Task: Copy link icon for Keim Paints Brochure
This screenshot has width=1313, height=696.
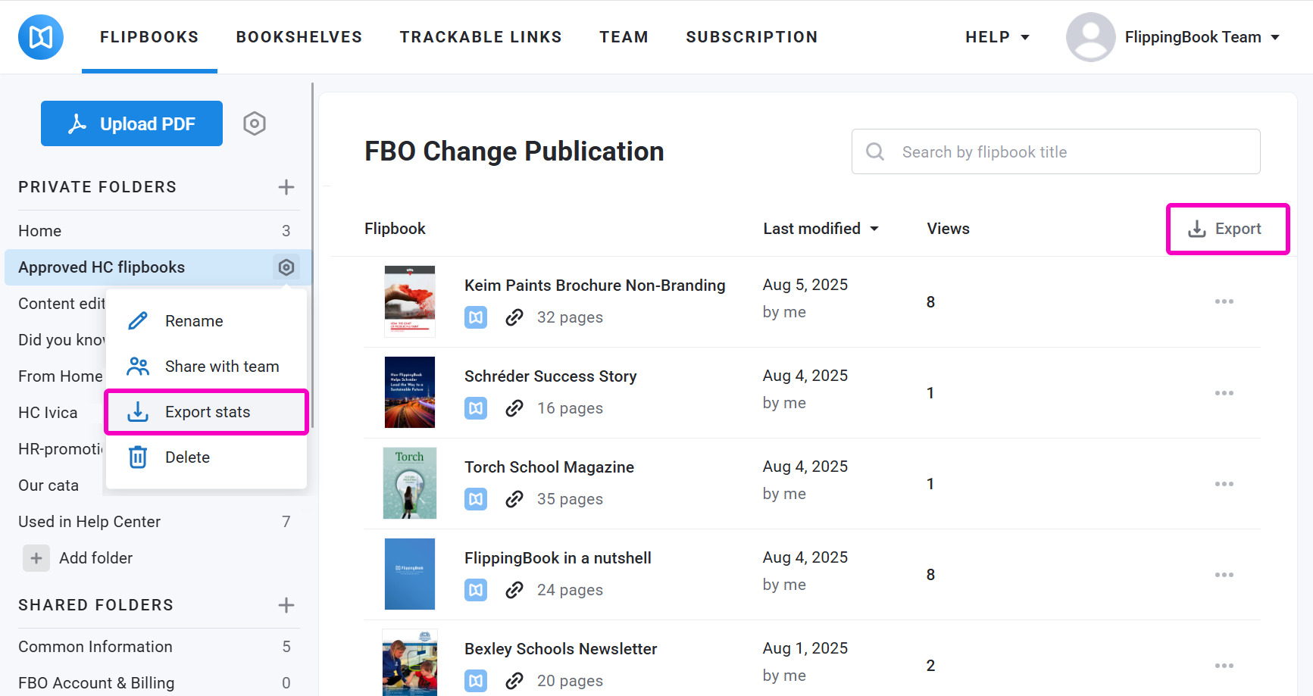Action: pos(514,317)
